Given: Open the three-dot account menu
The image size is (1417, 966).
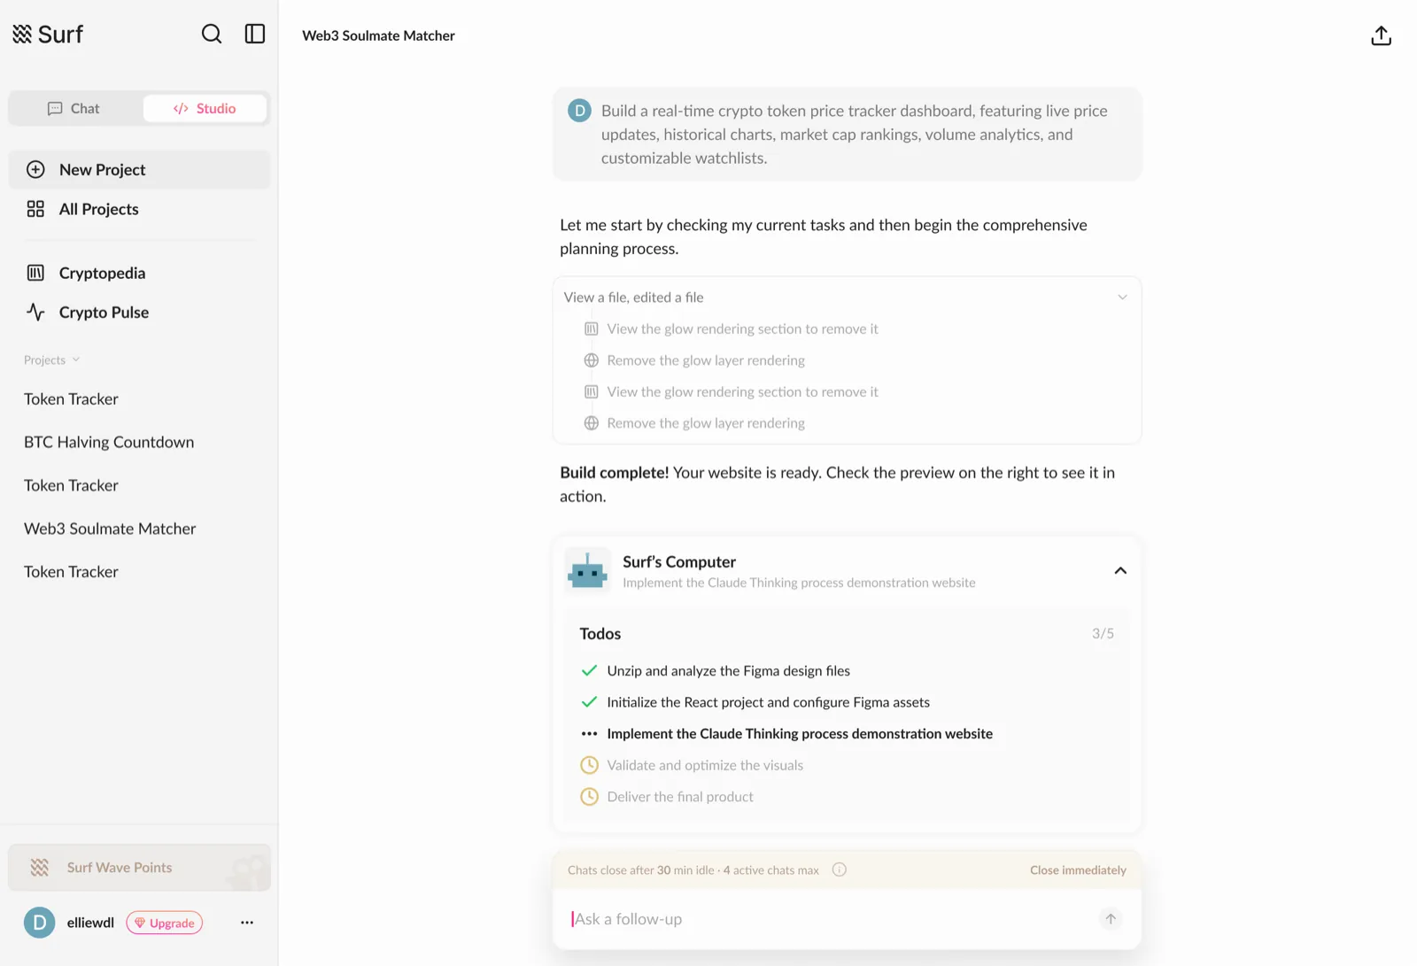Looking at the screenshot, I should (x=247, y=923).
